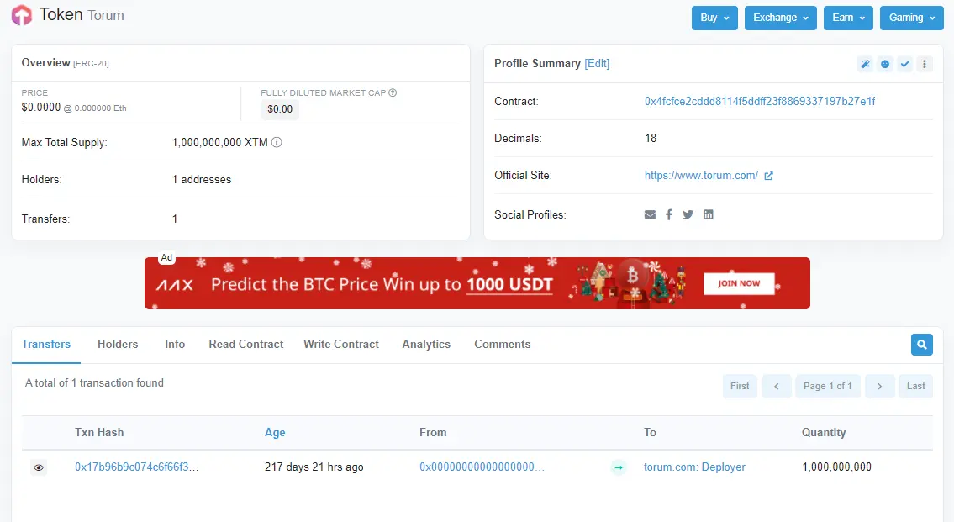
Task: Open the From address 0x0000000000...
Action: [x=482, y=467]
